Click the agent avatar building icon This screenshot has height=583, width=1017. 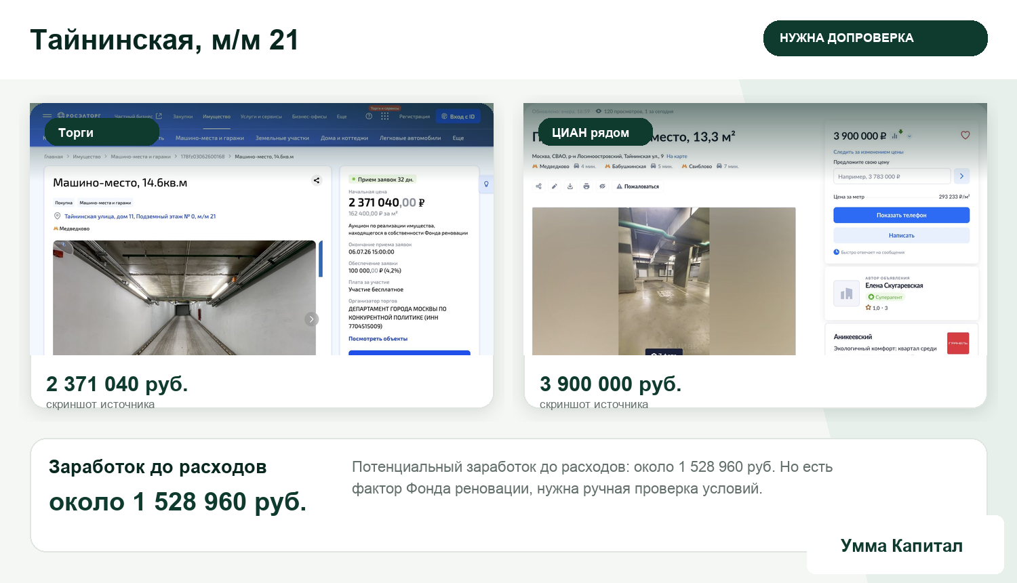tap(847, 294)
